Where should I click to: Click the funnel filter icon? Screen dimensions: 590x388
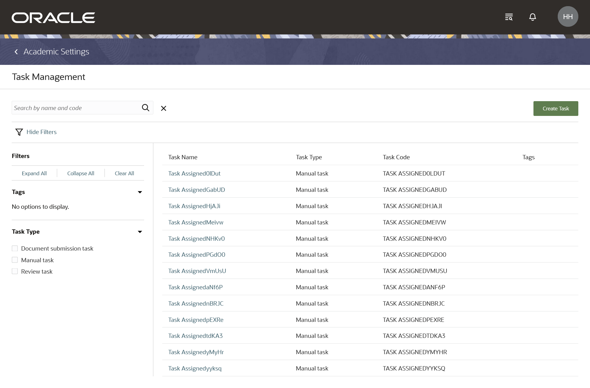19,132
